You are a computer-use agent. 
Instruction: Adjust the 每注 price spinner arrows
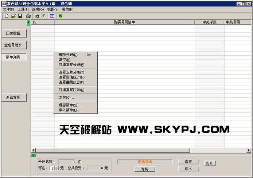tap(56, 168)
